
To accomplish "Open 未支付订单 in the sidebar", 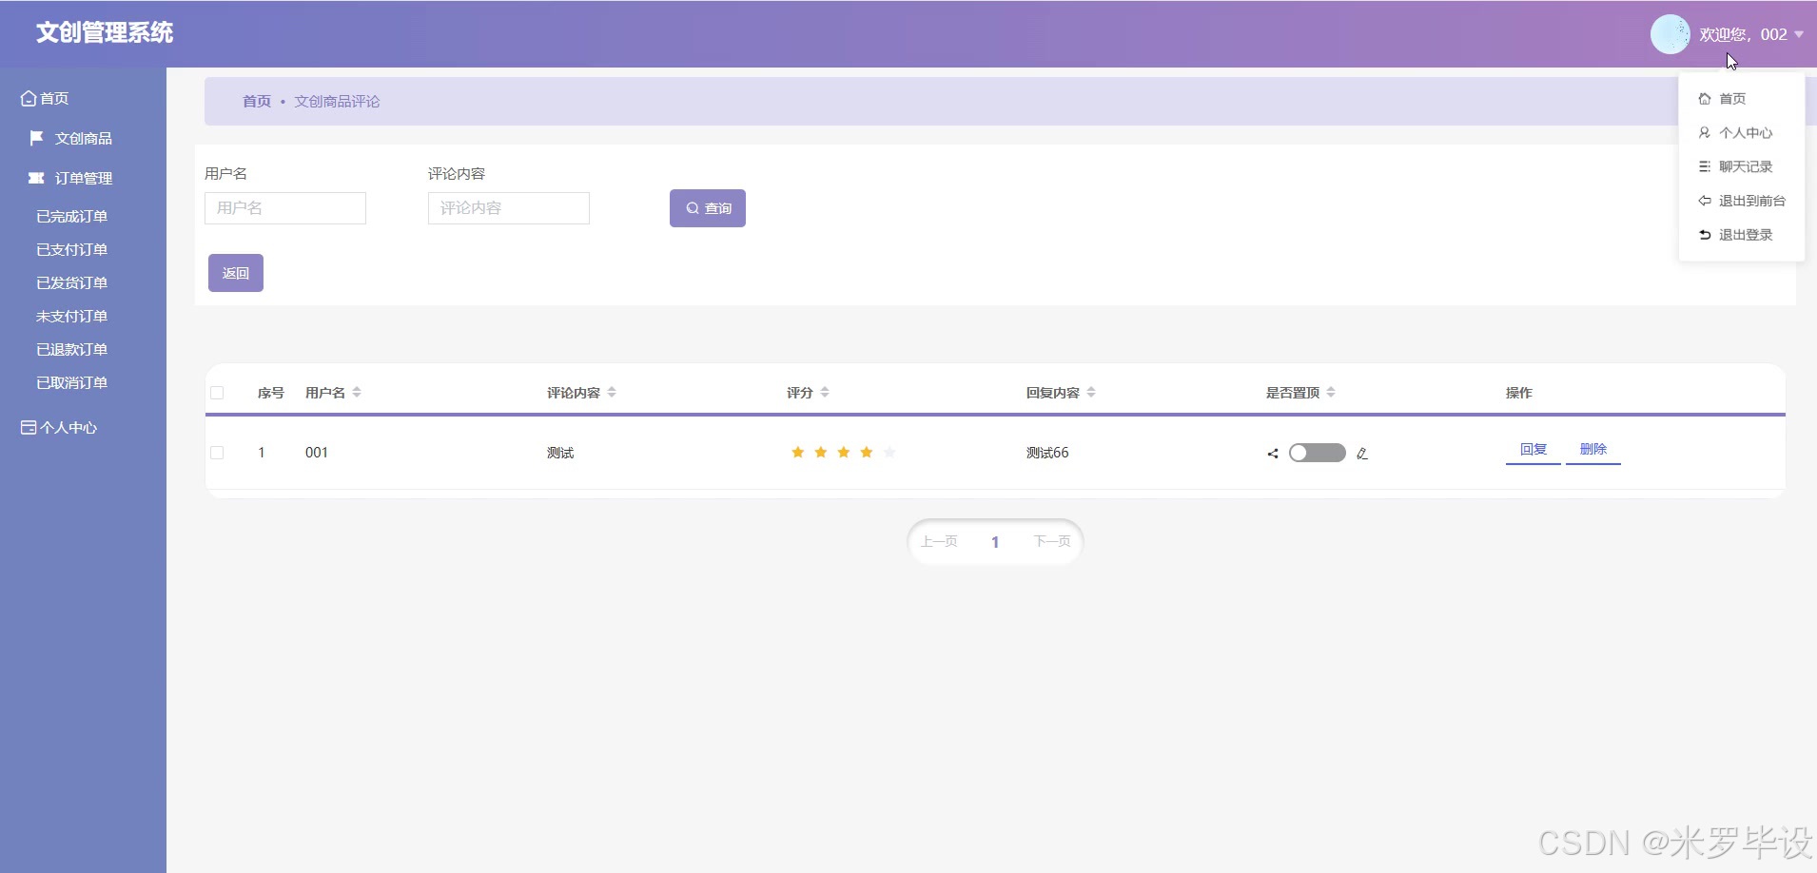I will coord(72,317).
